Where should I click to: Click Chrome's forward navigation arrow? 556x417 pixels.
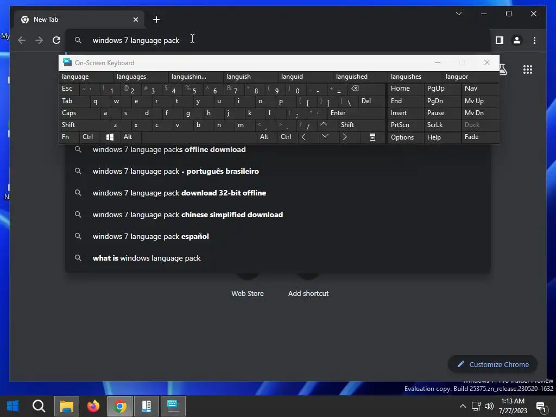tap(39, 40)
